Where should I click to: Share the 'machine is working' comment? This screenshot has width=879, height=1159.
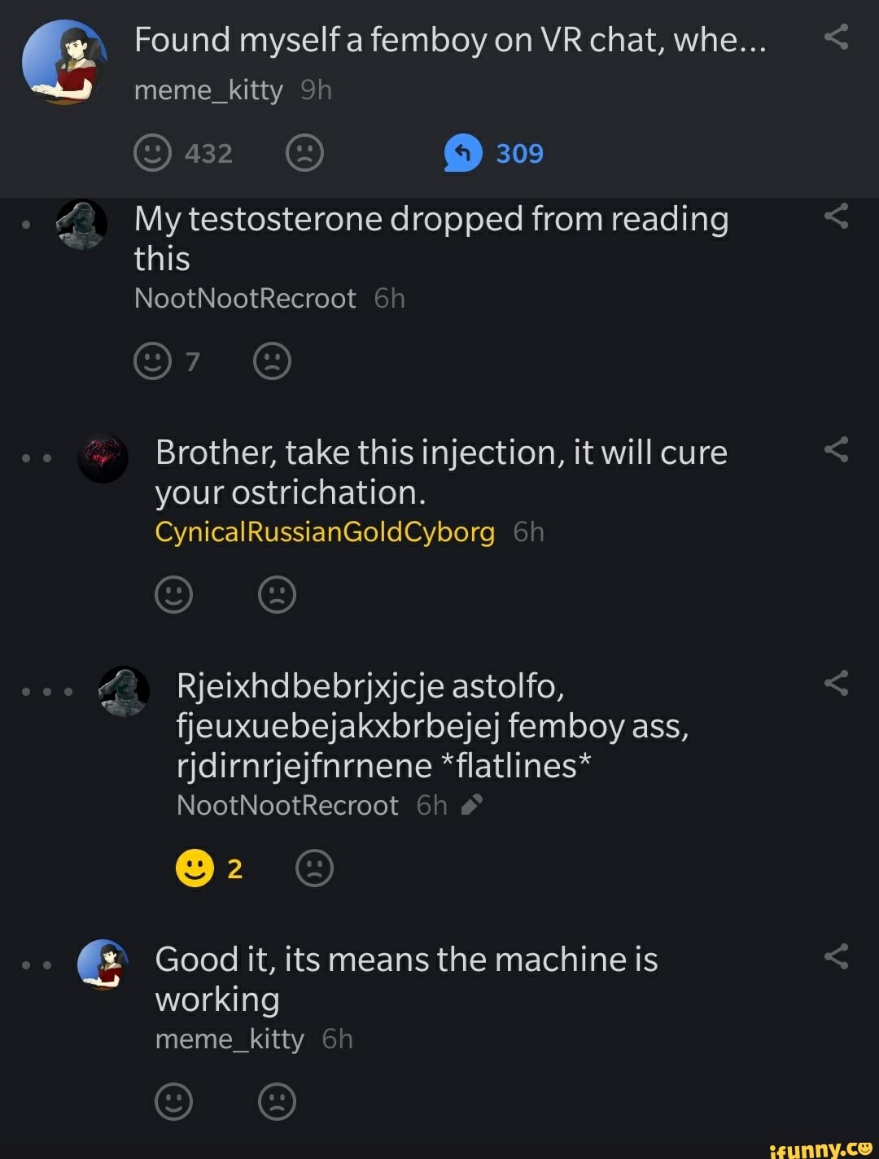click(x=836, y=956)
